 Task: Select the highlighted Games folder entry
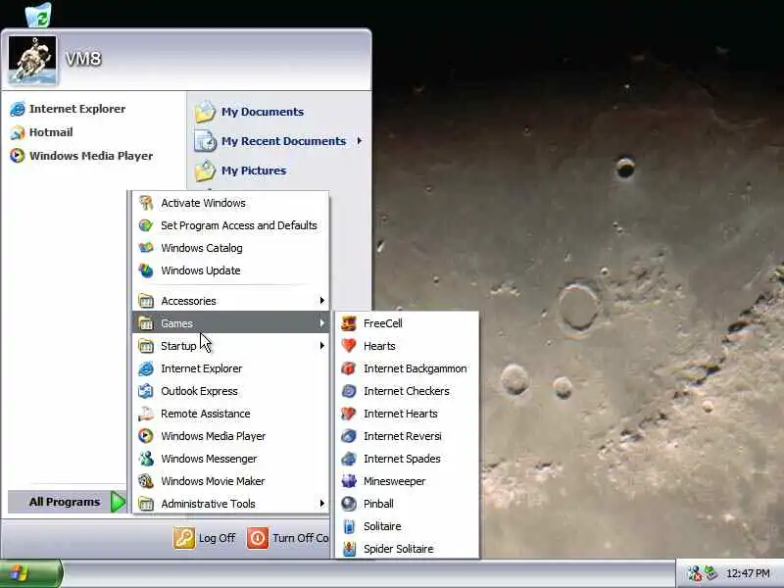tap(230, 323)
